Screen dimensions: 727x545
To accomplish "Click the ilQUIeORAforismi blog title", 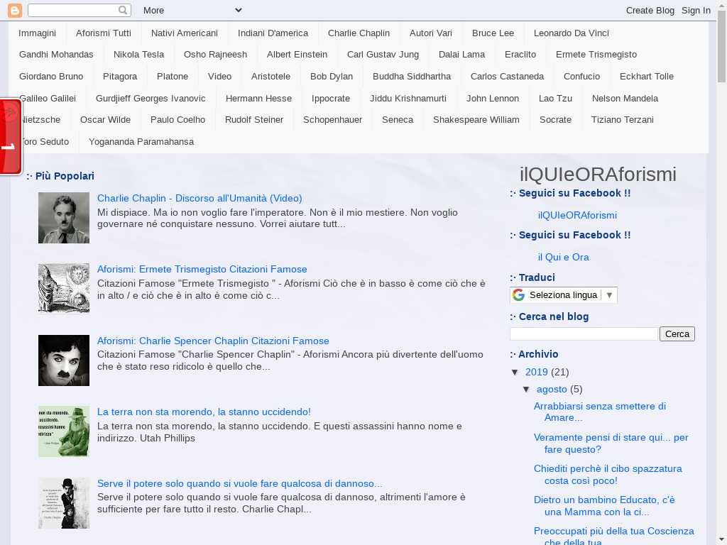I will (598, 175).
